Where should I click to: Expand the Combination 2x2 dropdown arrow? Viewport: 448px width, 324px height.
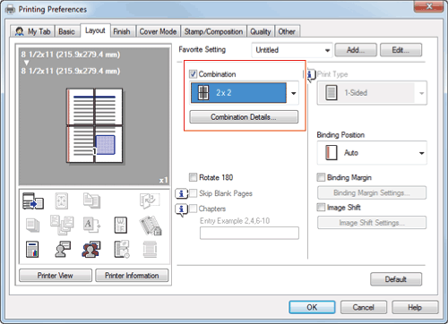click(293, 93)
